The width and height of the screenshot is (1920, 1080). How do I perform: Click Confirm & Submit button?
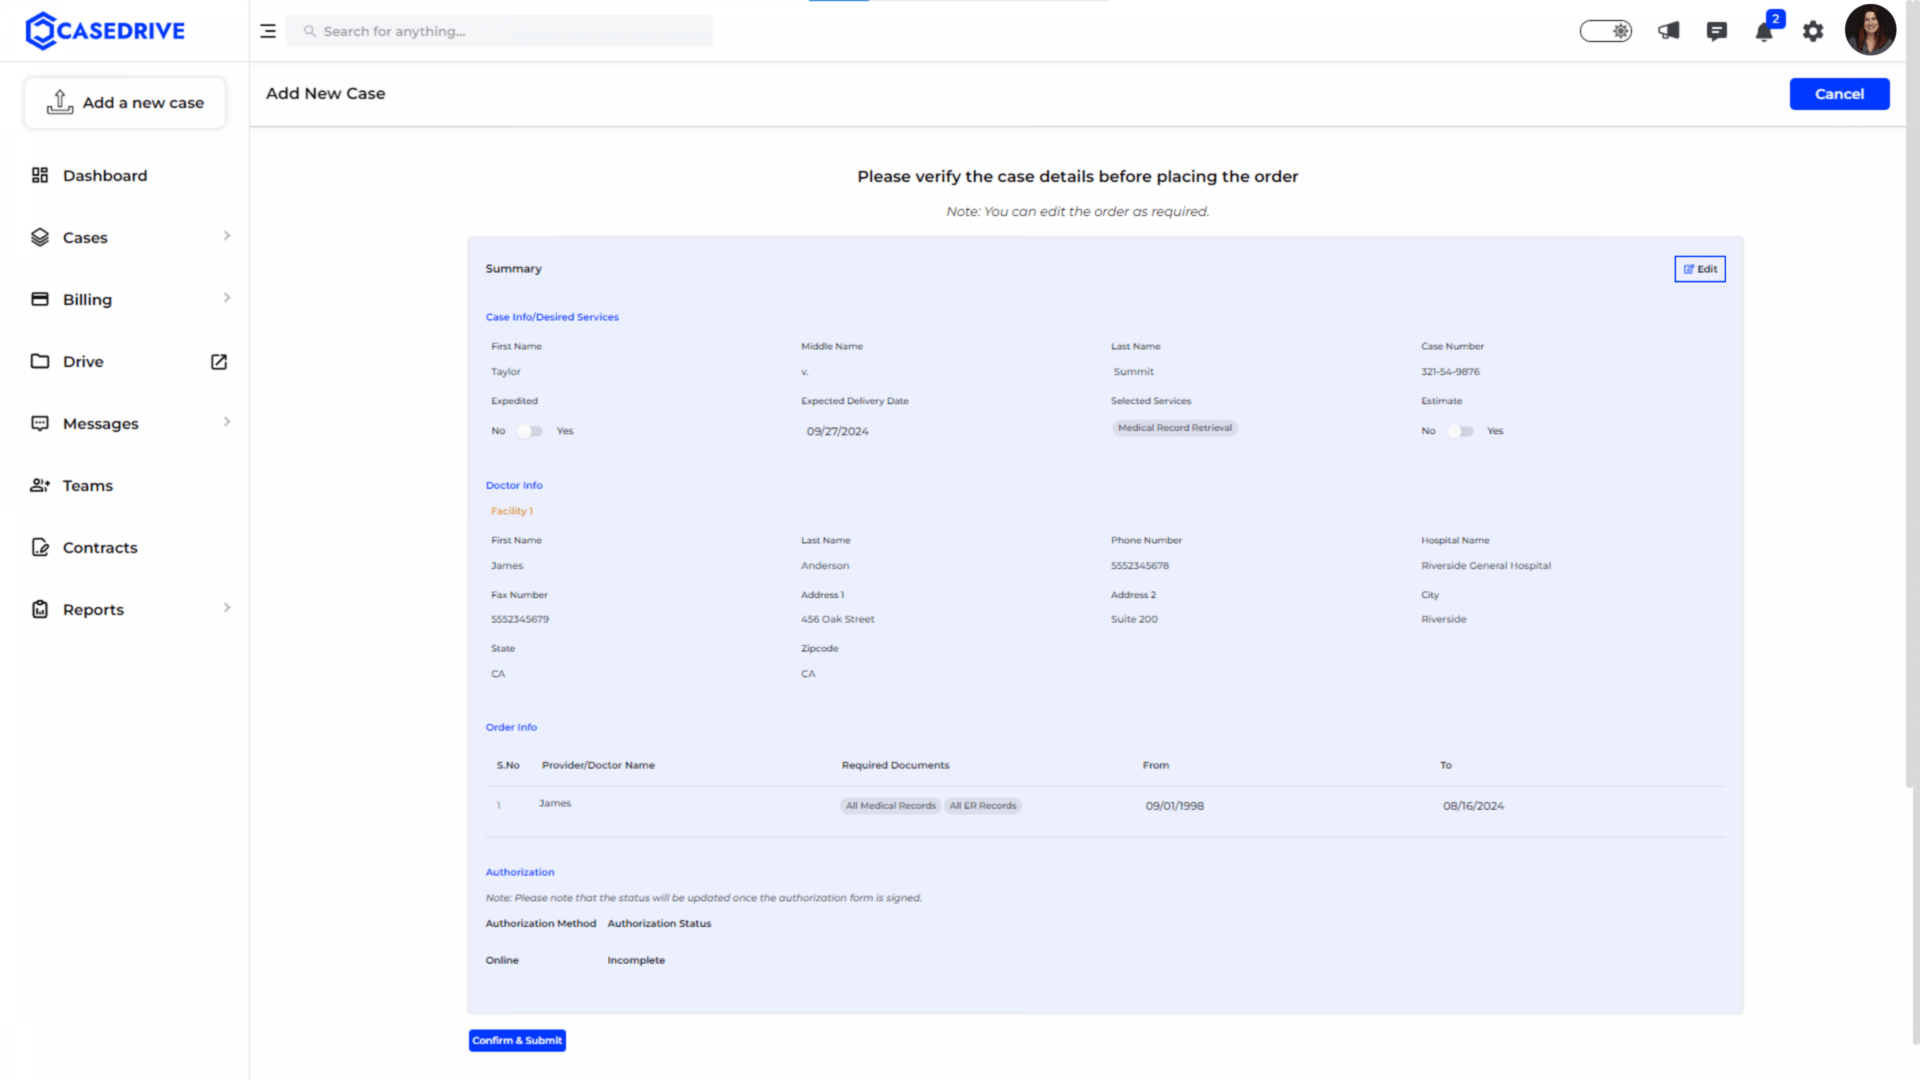point(517,1040)
